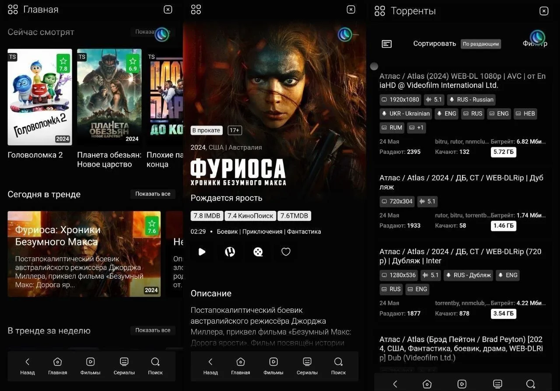560x391 pixels.
Task: Click the Описание heading
Action: click(x=211, y=293)
